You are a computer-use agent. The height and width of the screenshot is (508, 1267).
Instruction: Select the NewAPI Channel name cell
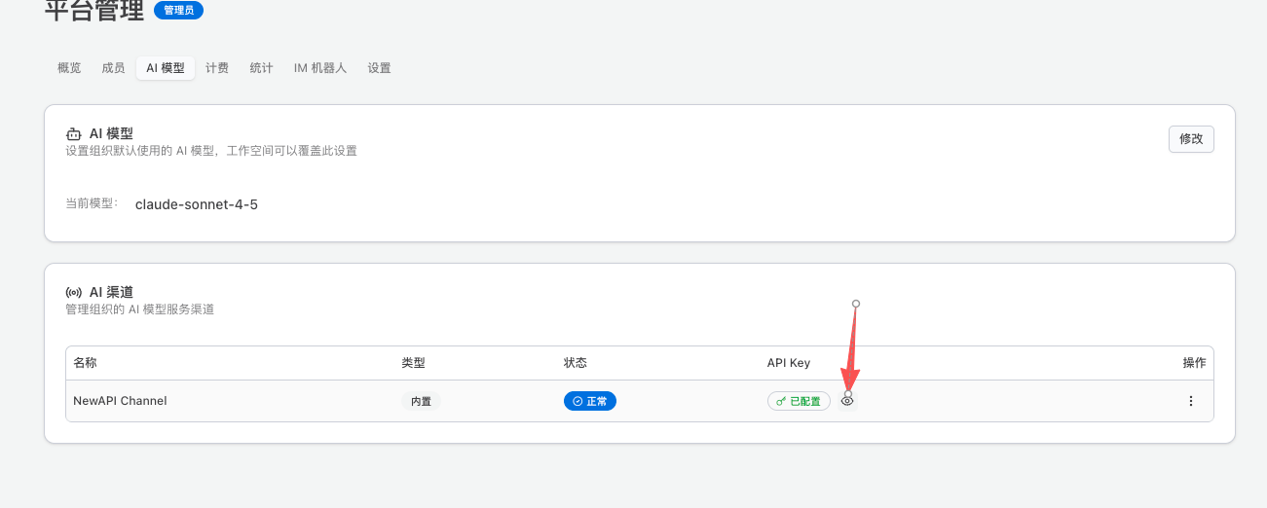pyautogui.click(x=120, y=401)
